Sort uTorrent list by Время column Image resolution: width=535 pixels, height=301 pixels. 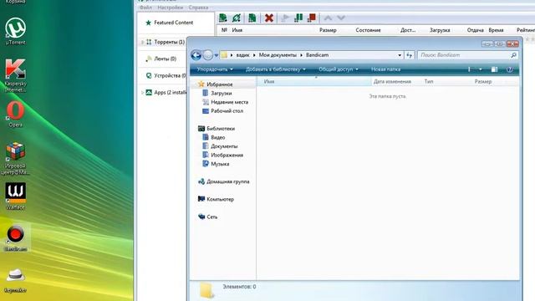(x=496, y=30)
